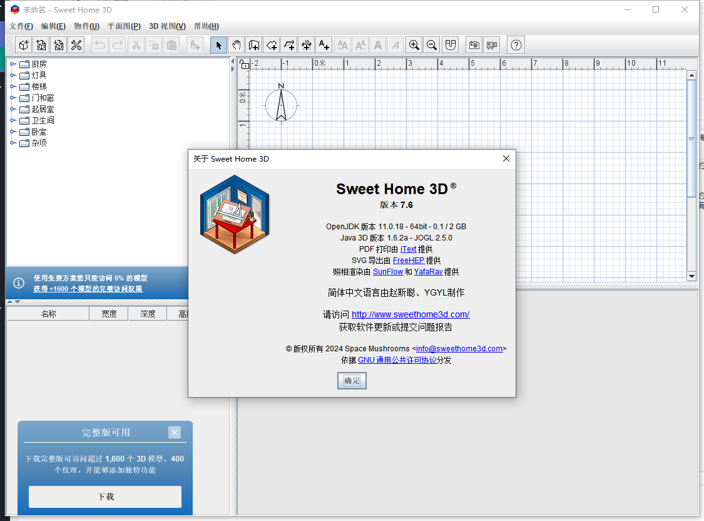Toggle italic text style icon
The width and height of the screenshot is (704, 521).
point(395,45)
